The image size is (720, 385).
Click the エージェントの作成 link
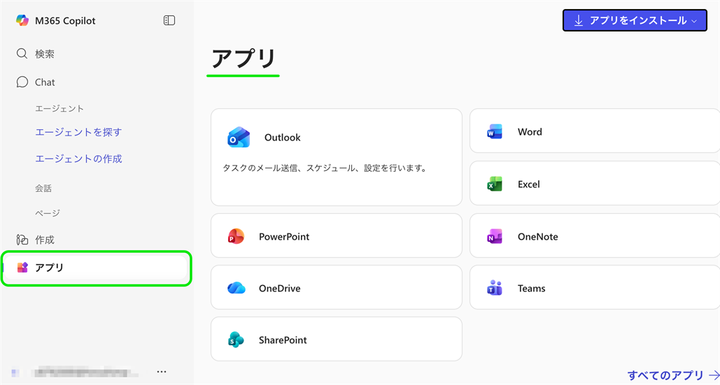[78, 159]
